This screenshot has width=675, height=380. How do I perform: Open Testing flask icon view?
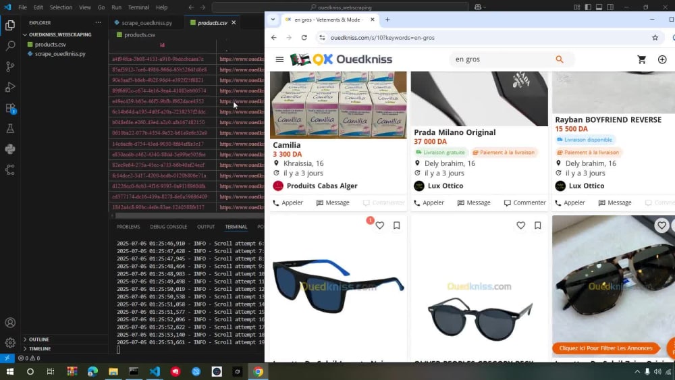click(x=10, y=128)
